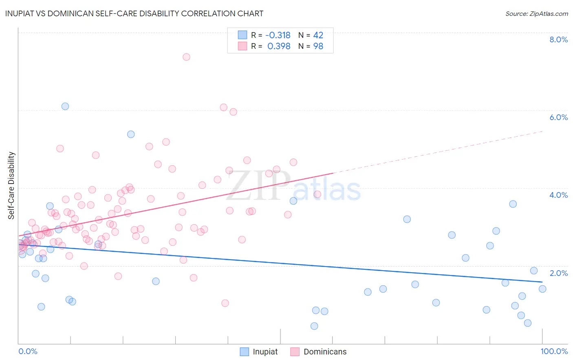Click the ZIPatlas watermark in chart center
The image size is (573, 363).
pyautogui.click(x=293, y=186)
